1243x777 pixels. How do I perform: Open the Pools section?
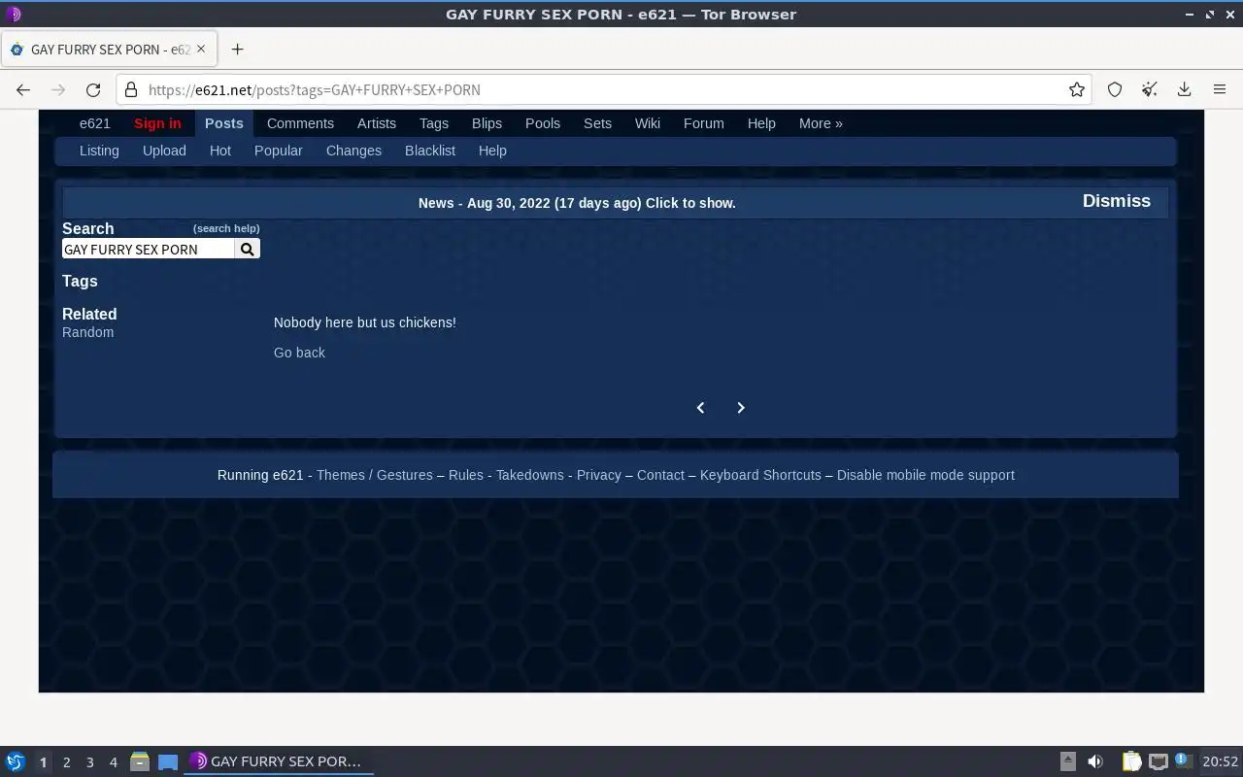[x=543, y=123]
